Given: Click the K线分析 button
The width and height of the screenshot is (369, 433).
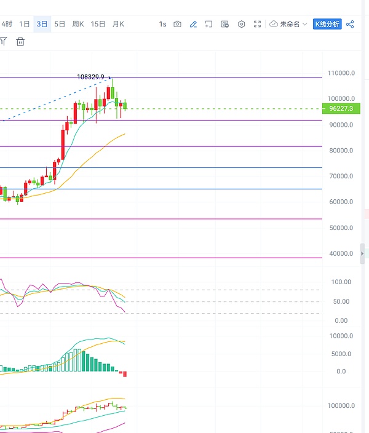Looking at the screenshot, I should coord(327,24).
